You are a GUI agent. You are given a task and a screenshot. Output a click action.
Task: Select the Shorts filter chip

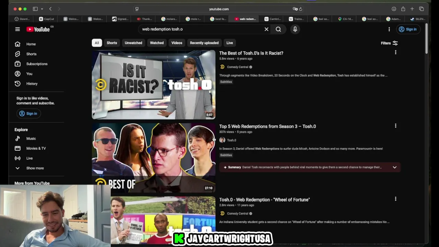click(x=112, y=43)
